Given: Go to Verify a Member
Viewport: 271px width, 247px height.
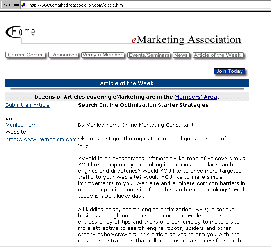Looking at the screenshot, I should click(103, 55).
